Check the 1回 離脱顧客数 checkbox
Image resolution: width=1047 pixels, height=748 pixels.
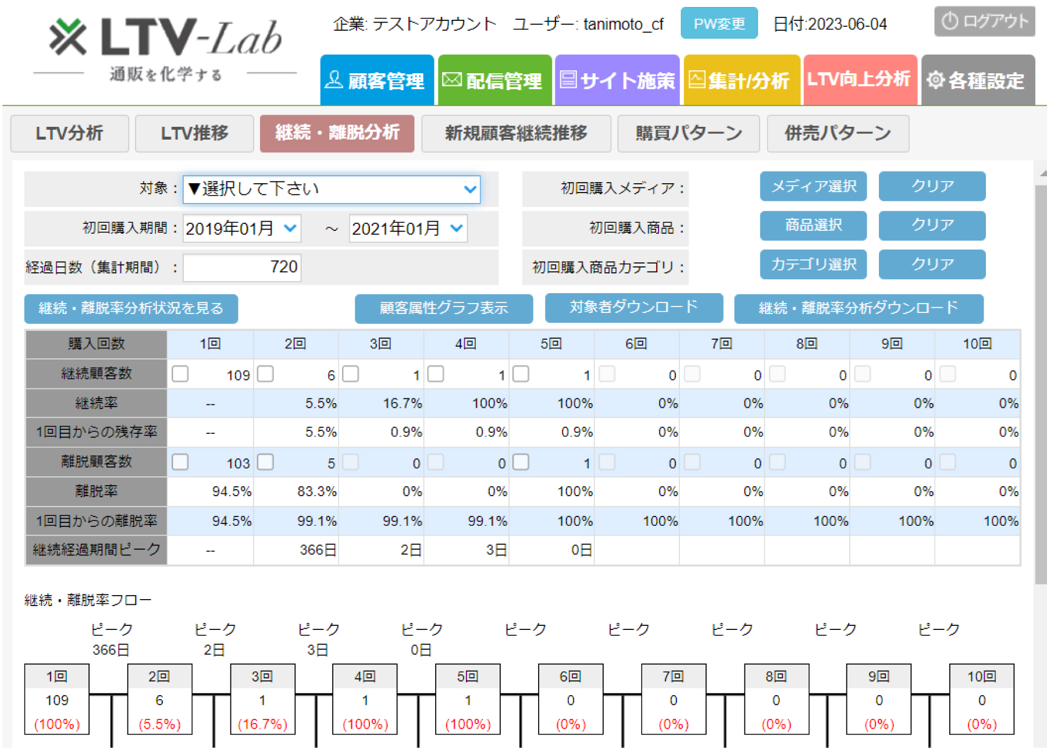point(180,462)
